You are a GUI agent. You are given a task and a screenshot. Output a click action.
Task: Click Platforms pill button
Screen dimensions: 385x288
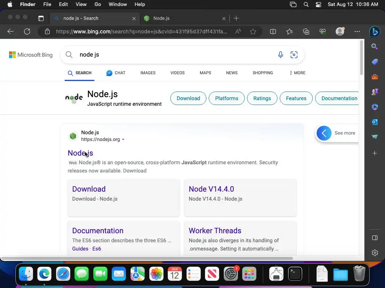pyautogui.click(x=227, y=98)
